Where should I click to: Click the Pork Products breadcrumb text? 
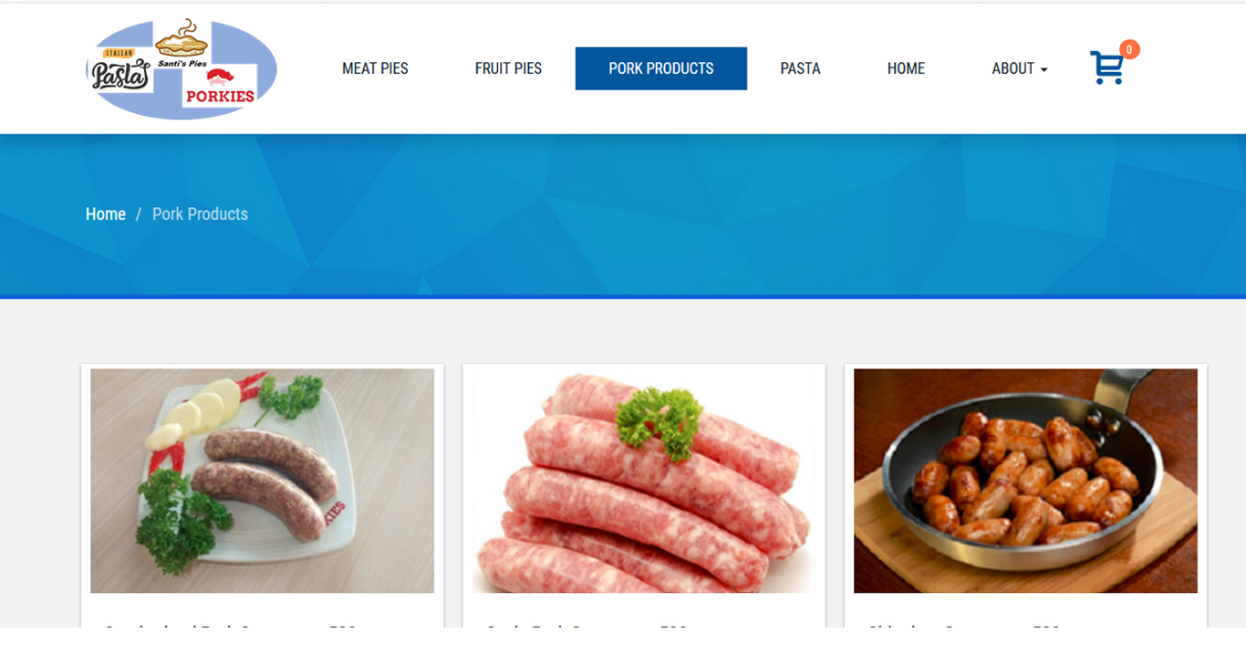(200, 213)
